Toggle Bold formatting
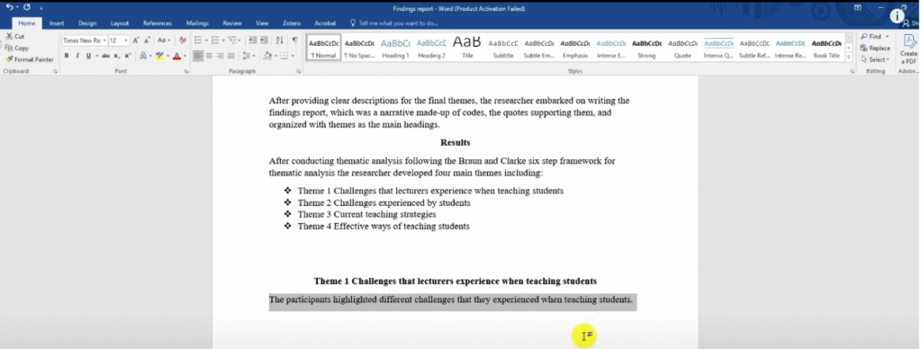 (67, 56)
